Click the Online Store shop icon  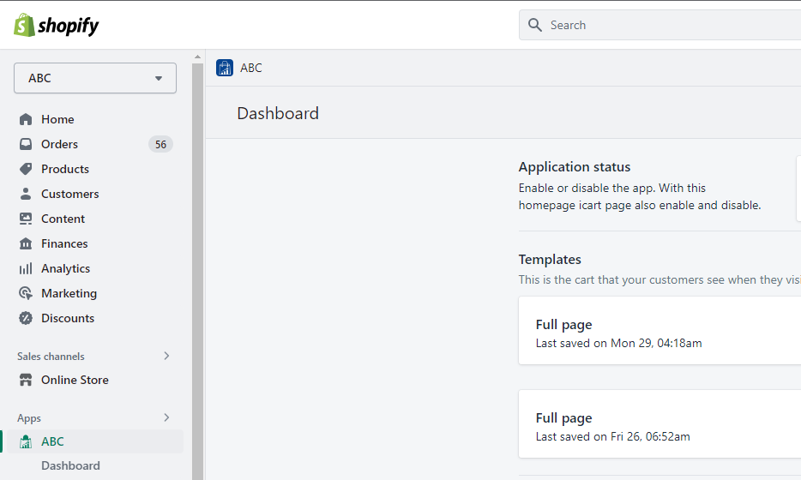tap(26, 380)
